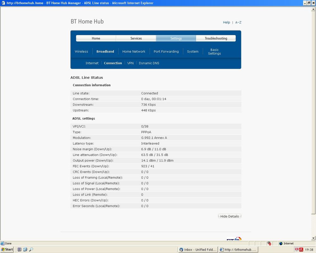Screen dimensions: 316x253
Task: Select the bthomehub taskbar button
Action: 238,250
